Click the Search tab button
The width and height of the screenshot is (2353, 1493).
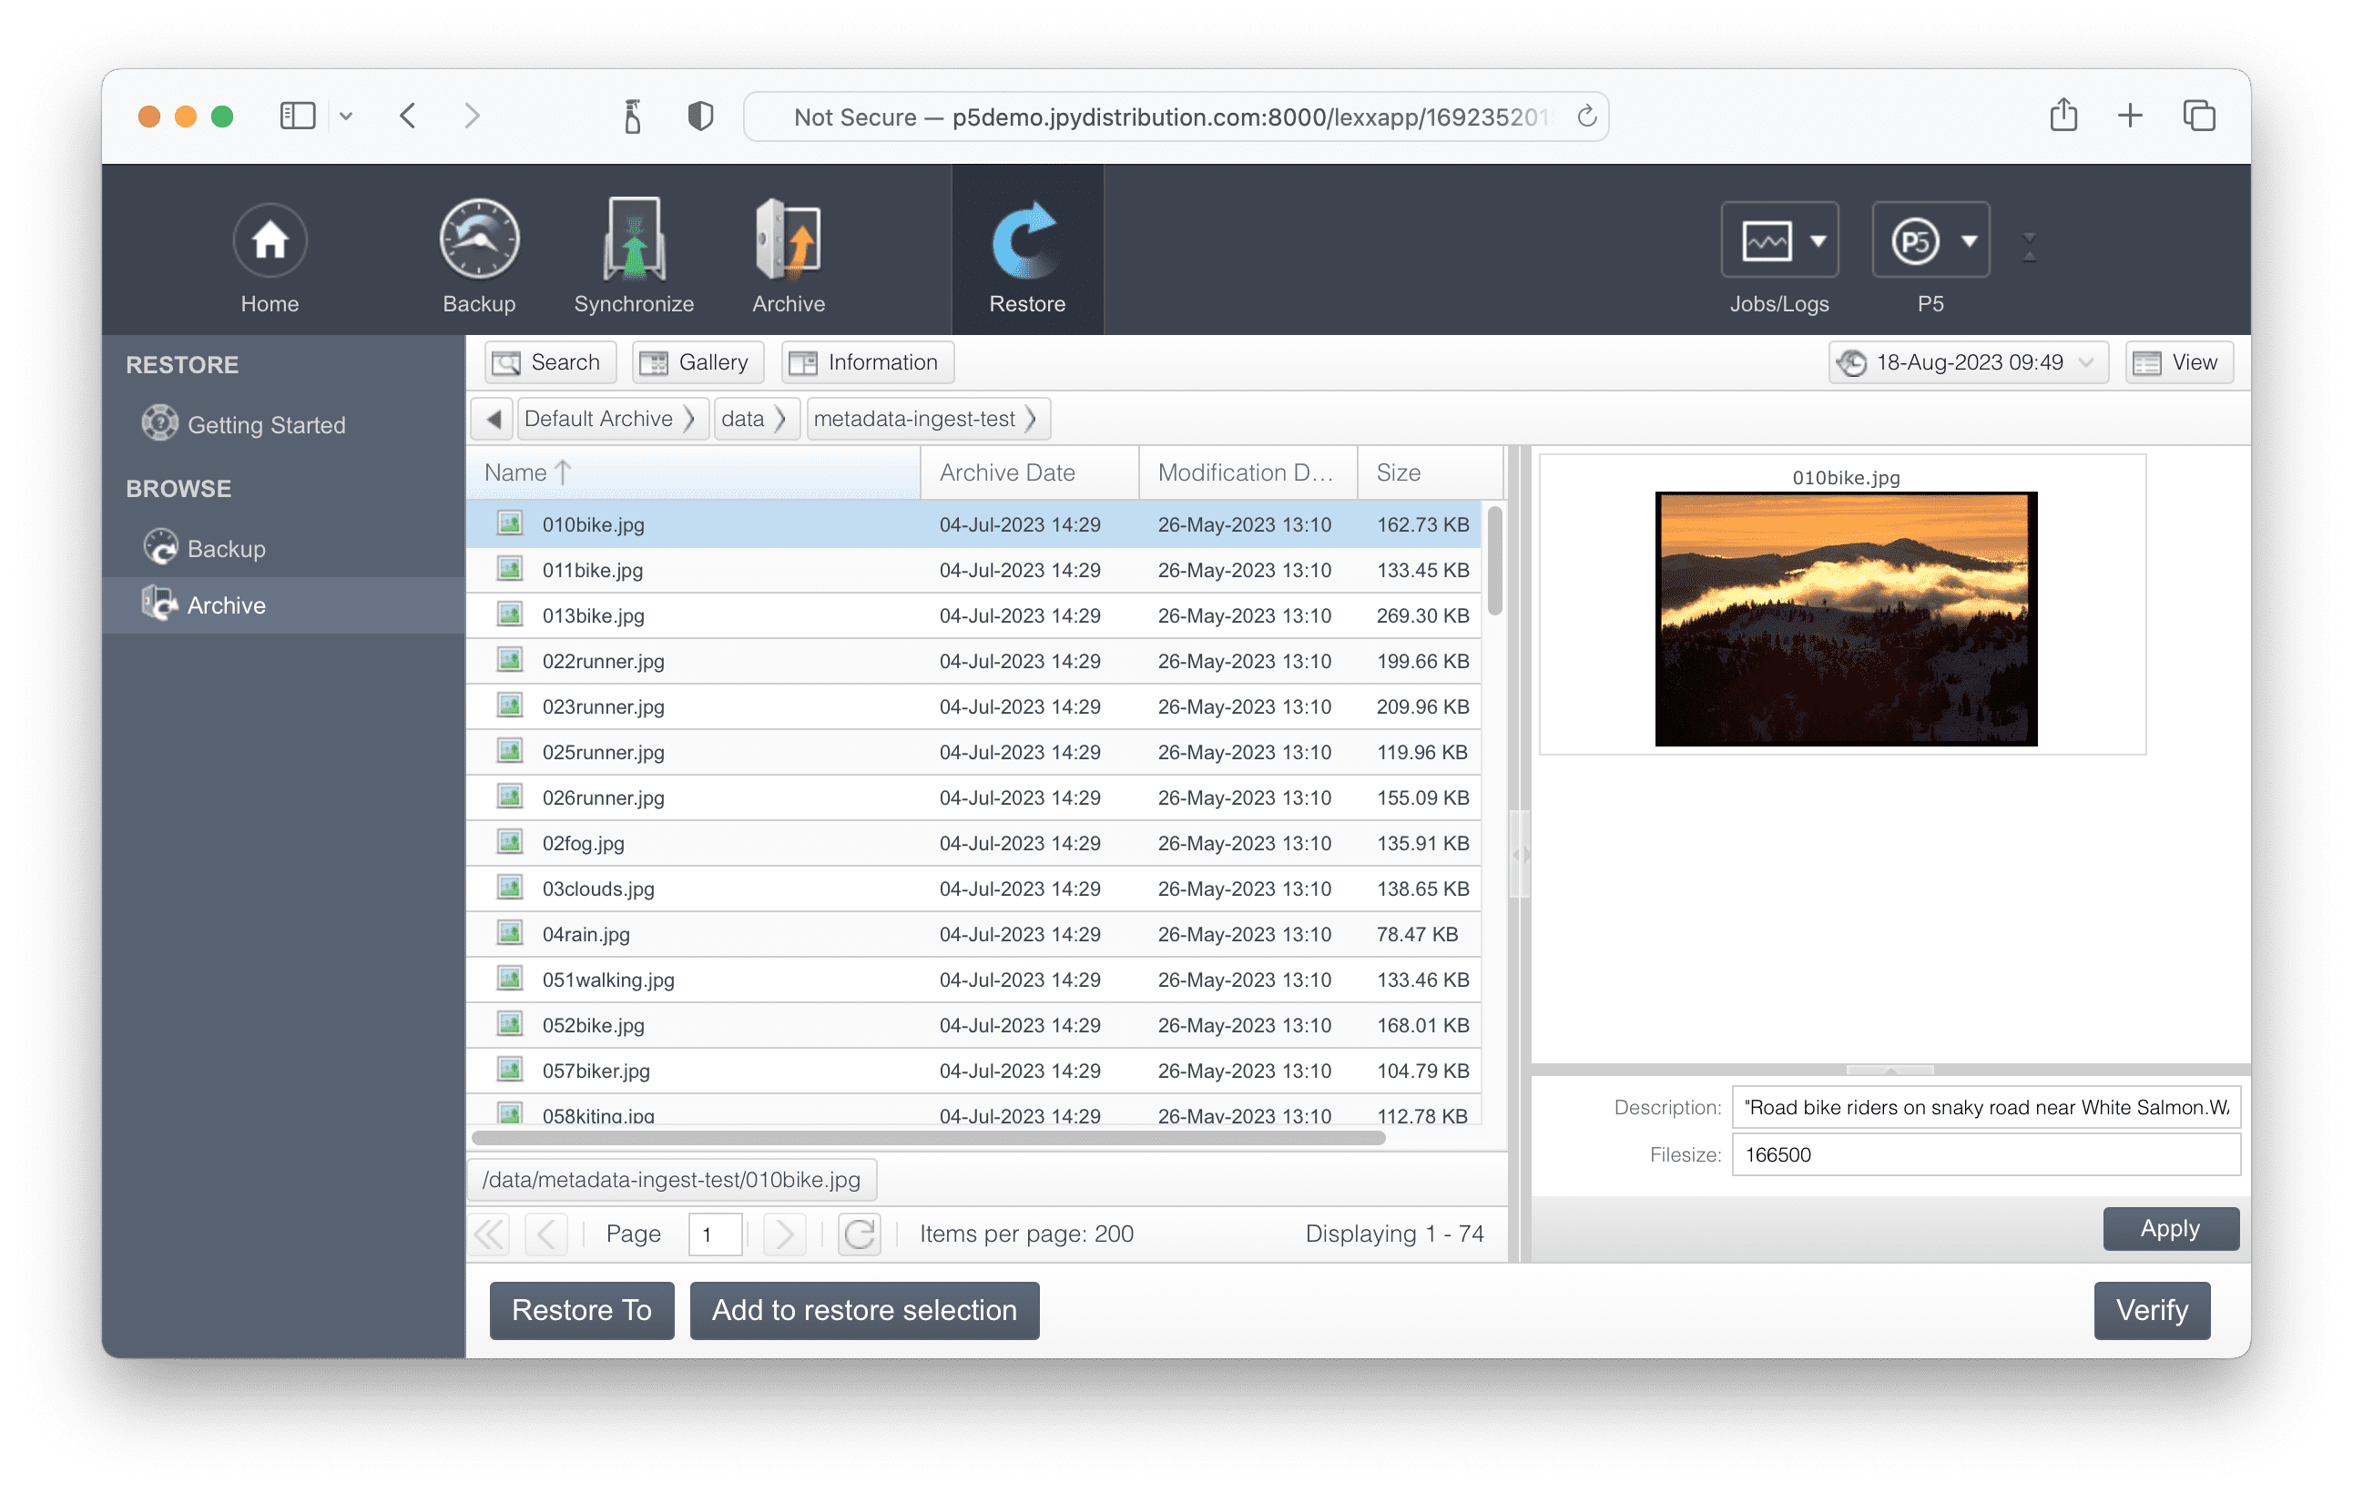click(550, 362)
